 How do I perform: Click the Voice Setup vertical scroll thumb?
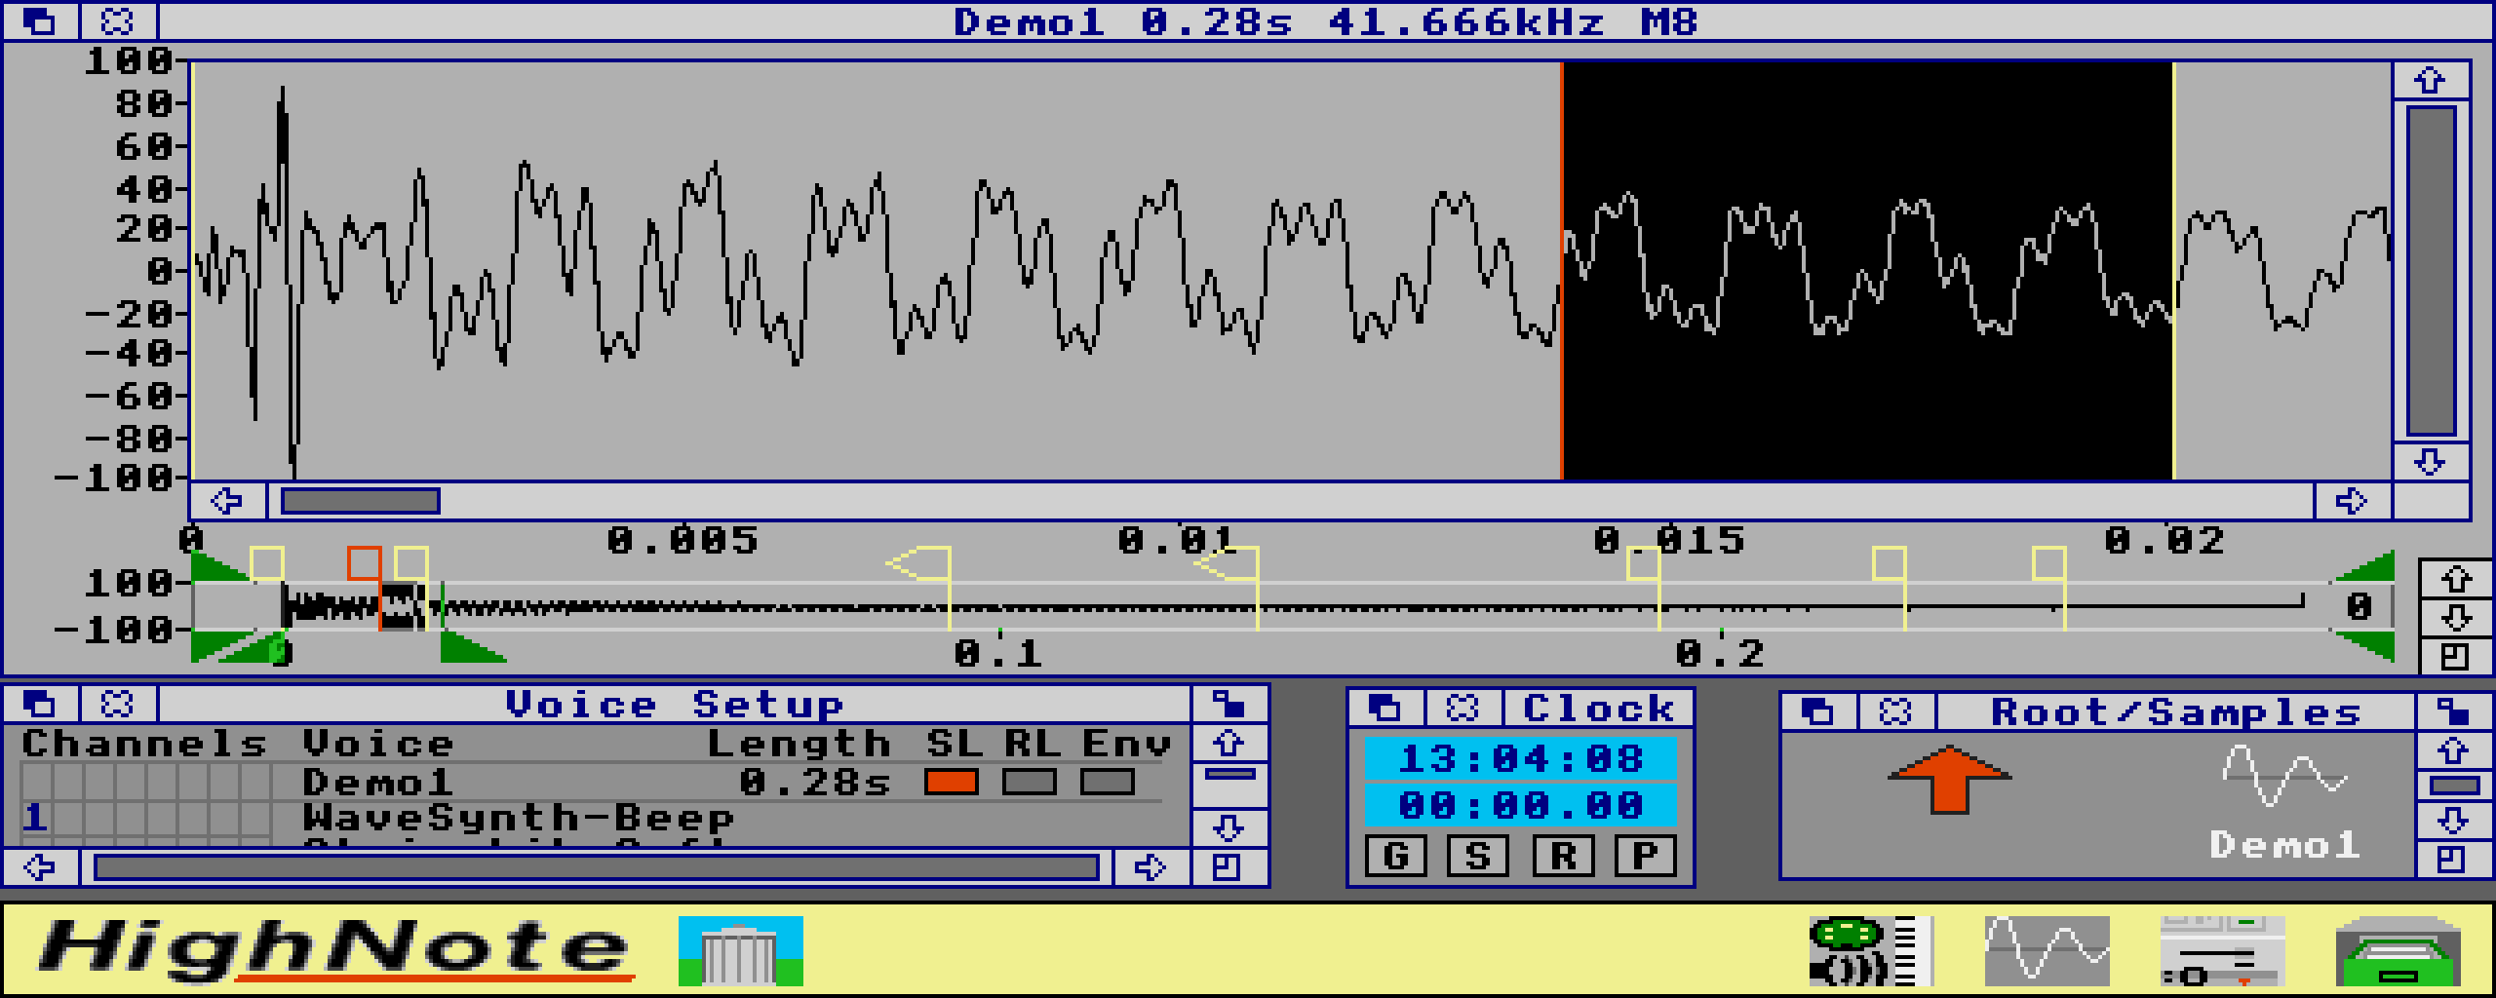click(x=1229, y=774)
